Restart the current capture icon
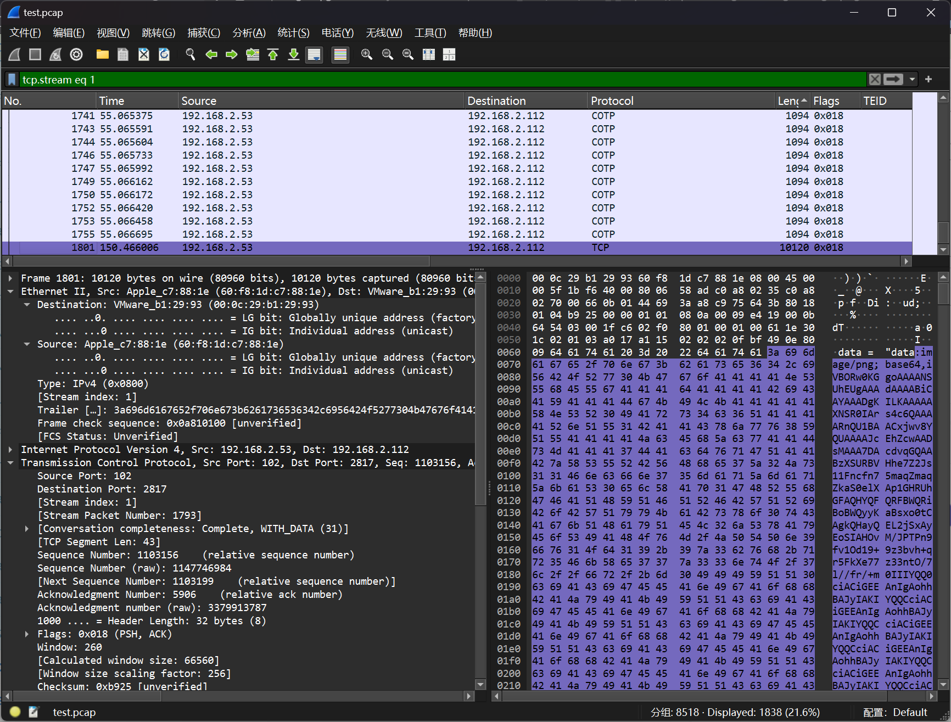Image resolution: width=951 pixels, height=722 pixels. coord(55,54)
